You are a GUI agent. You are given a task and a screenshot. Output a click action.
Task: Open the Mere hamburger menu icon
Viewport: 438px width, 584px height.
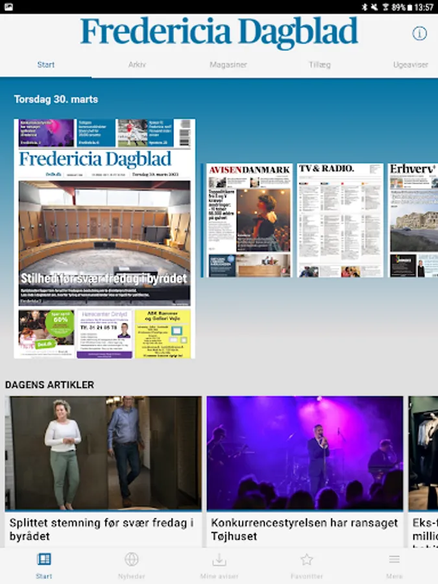tap(394, 559)
